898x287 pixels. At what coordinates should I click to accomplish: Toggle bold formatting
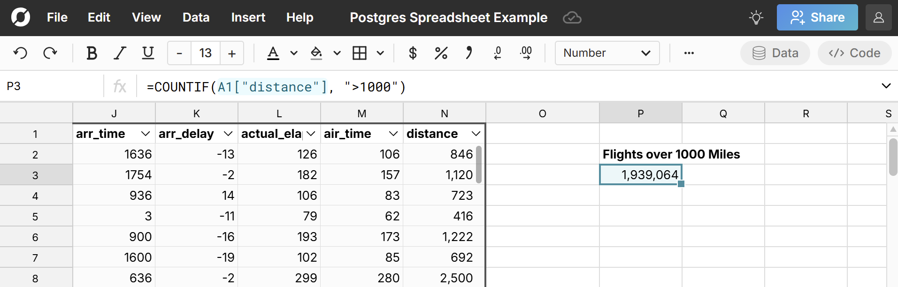tap(92, 53)
